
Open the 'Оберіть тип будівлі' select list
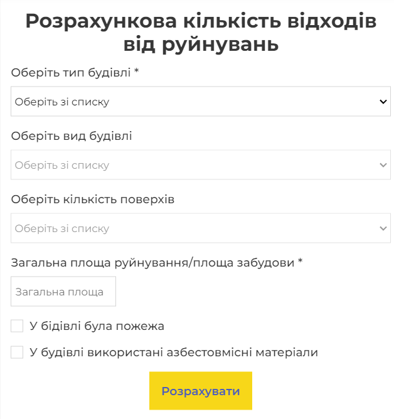(x=188, y=102)
